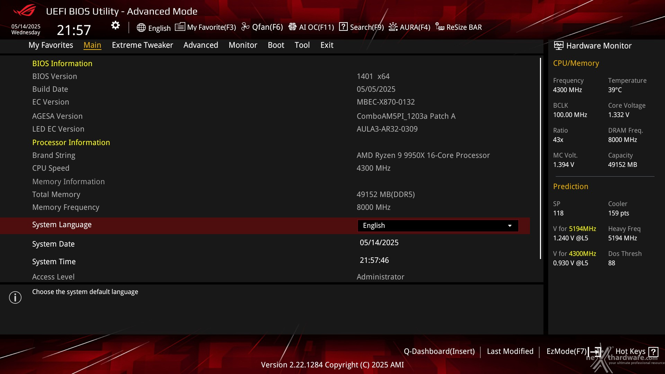The image size is (665, 374).
Task: Click the Build Date value 05/05/2025
Action: click(376, 89)
